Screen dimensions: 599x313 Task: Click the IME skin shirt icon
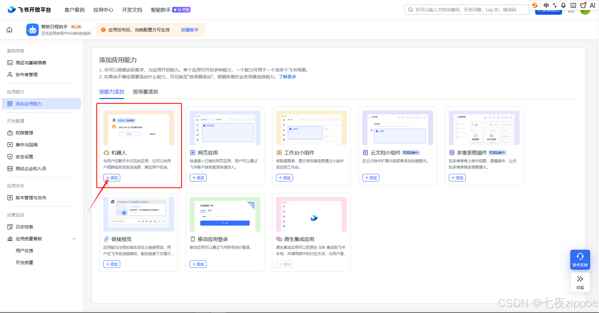(x=583, y=5)
